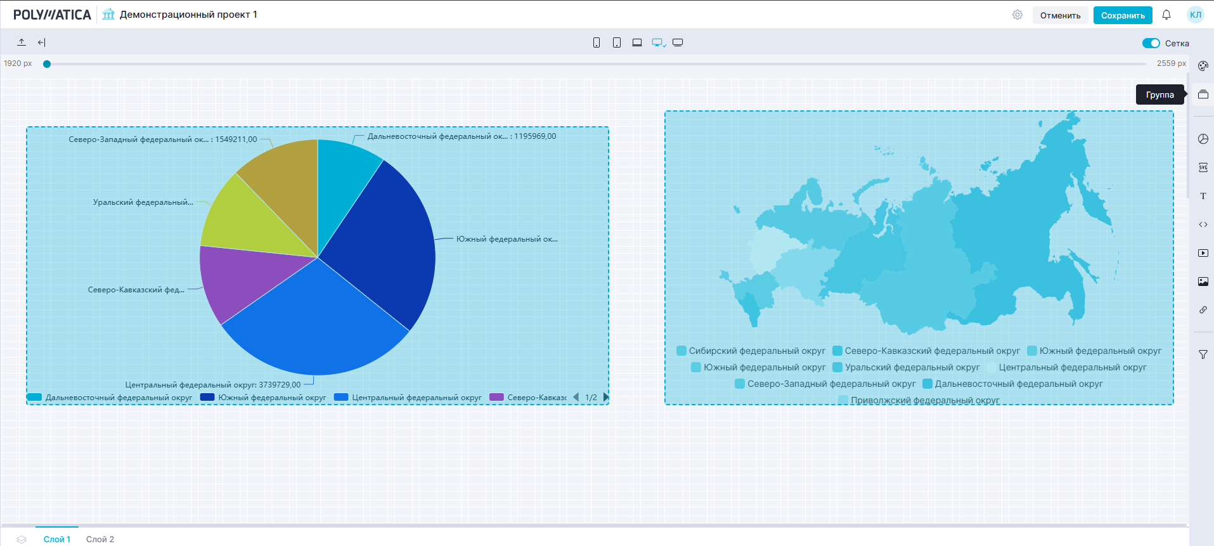Go to next pie legend page
The height and width of the screenshot is (546, 1214).
tap(605, 398)
